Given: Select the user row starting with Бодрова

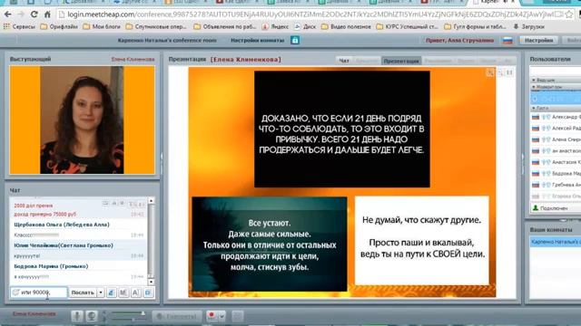Looking at the screenshot, I should click(556, 173).
